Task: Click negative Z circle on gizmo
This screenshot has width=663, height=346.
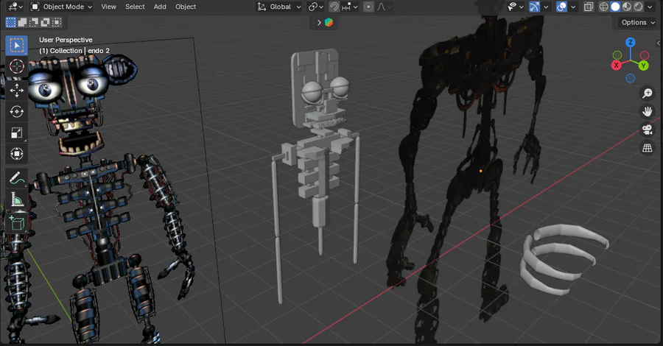Action: click(x=631, y=78)
